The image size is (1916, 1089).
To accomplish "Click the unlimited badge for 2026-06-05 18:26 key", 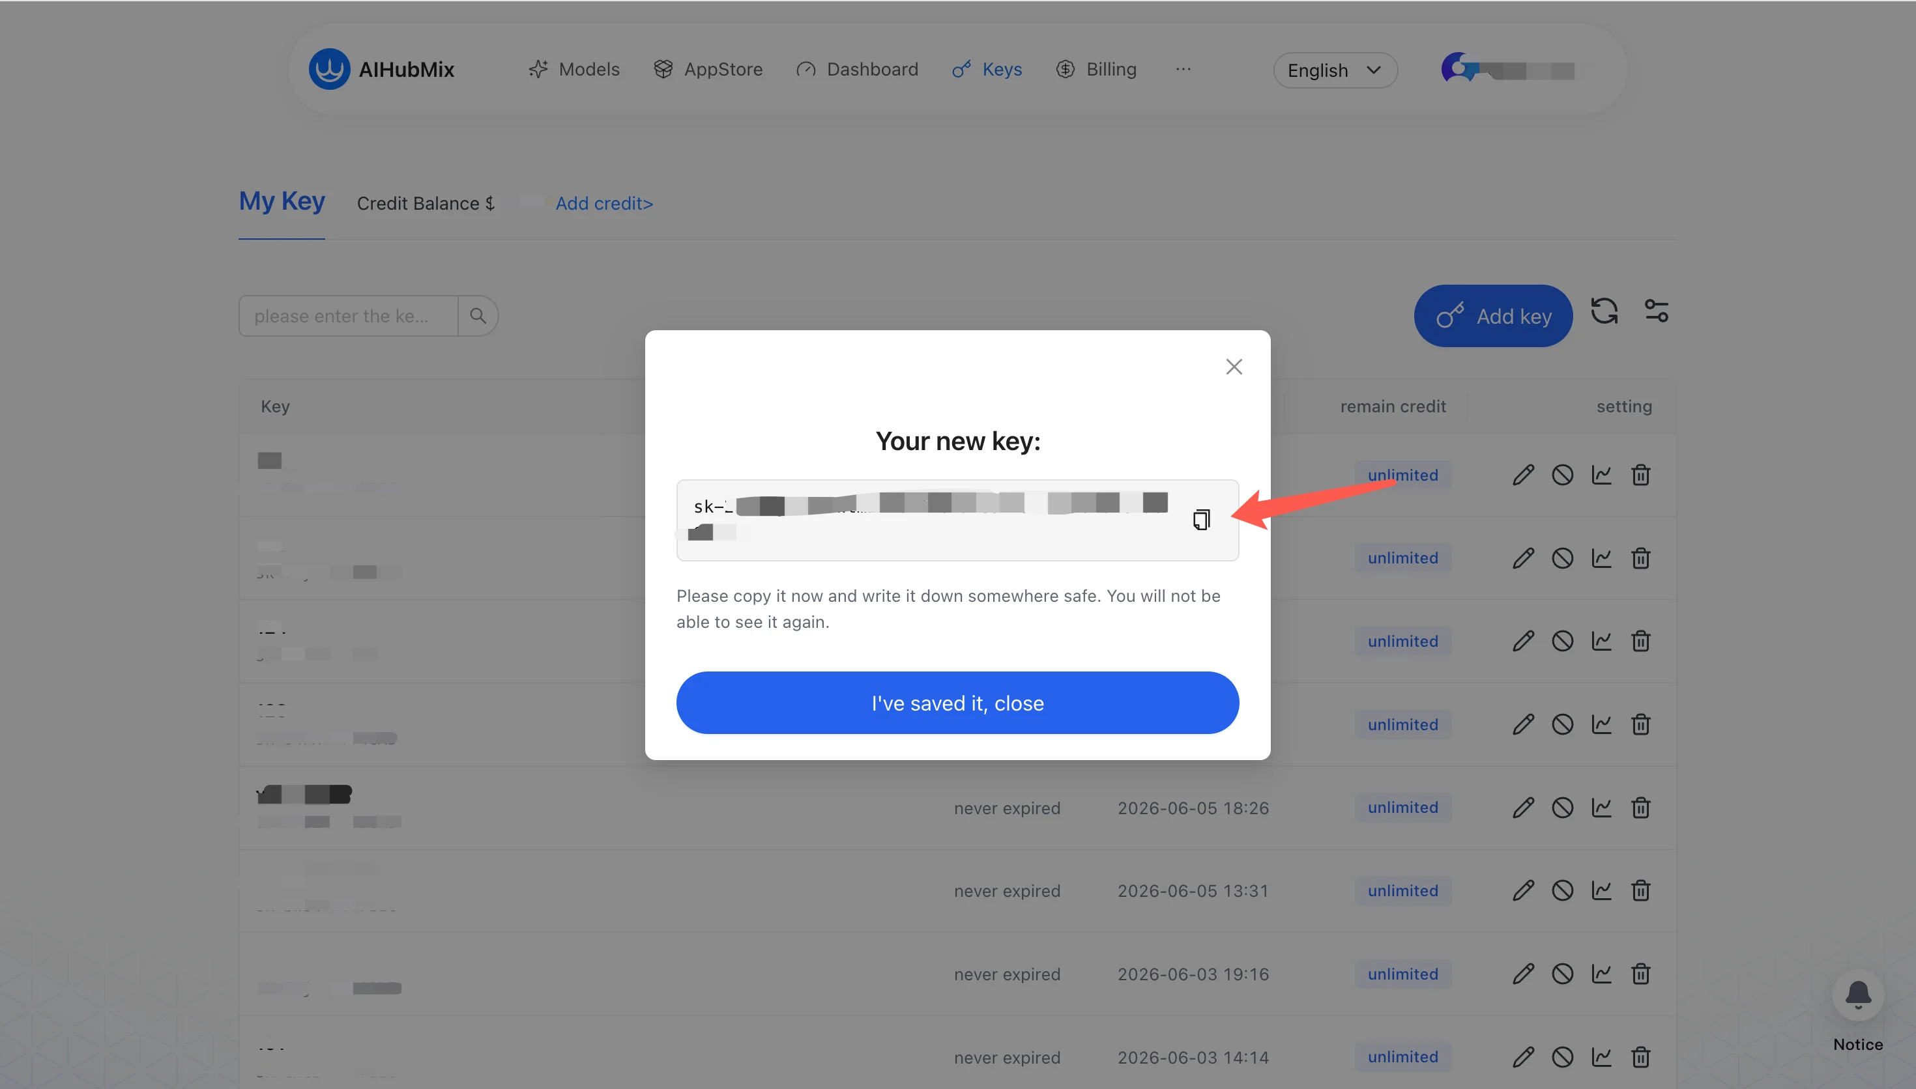I will tap(1402, 808).
